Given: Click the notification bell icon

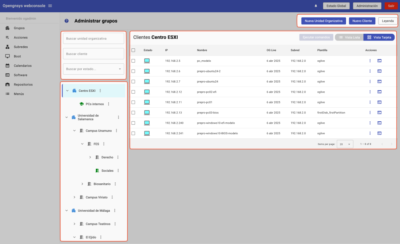Looking at the screenshot, I should coord(316,6).
